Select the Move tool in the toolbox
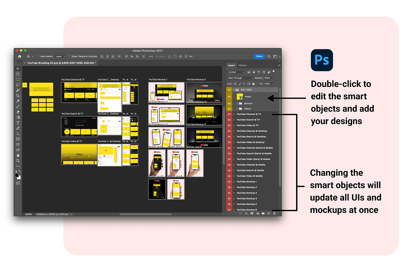The image size is (418, 278). [18, 69]
